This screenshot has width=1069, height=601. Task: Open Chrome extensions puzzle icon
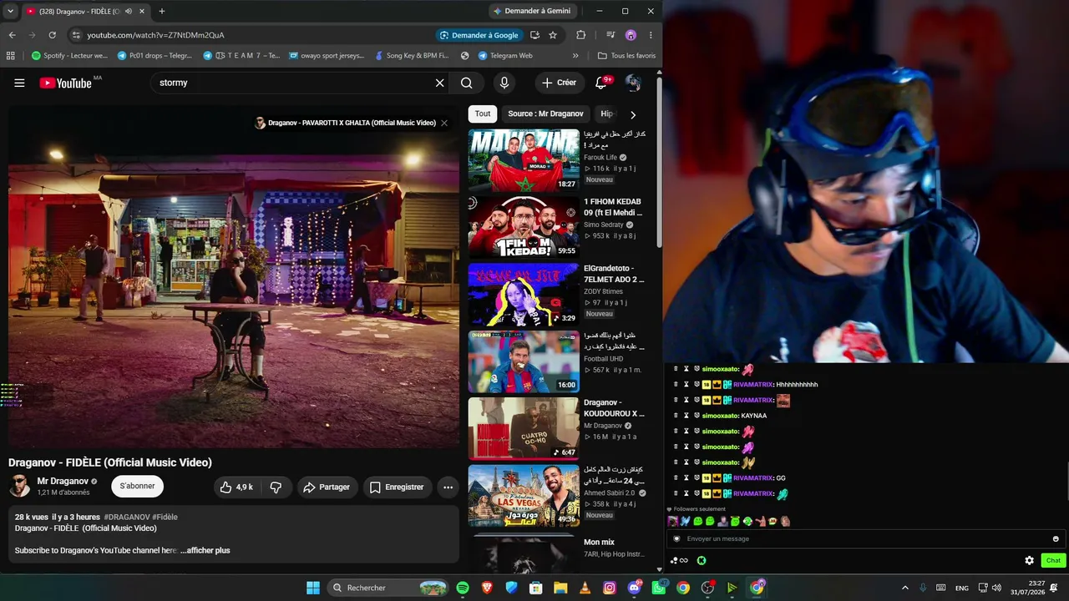(581, 35)
